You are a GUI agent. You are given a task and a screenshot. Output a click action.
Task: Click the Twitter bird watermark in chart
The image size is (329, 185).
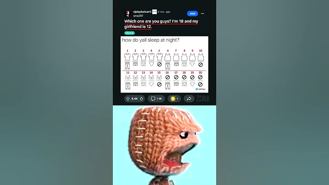pyautogui.click(x=197, y=89)
